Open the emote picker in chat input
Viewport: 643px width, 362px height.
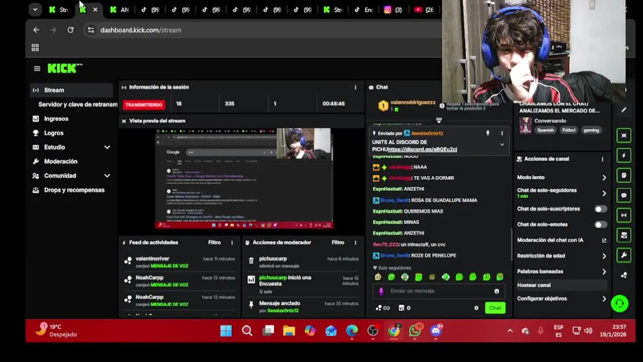tap(496, 291)
